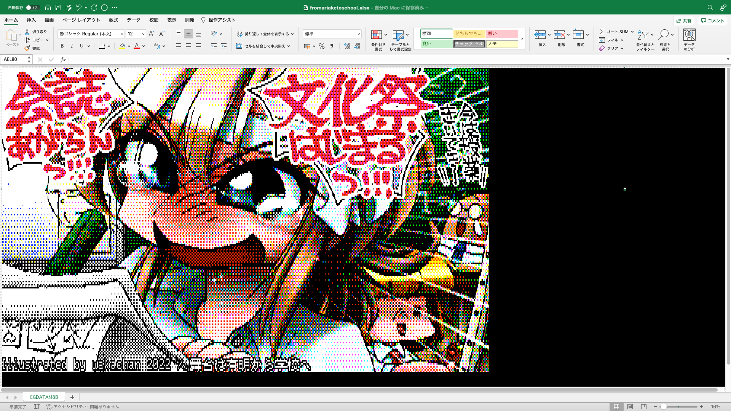Switch to ページ レイアウト tab
This screenshot has height=411, width=731.
81,20
